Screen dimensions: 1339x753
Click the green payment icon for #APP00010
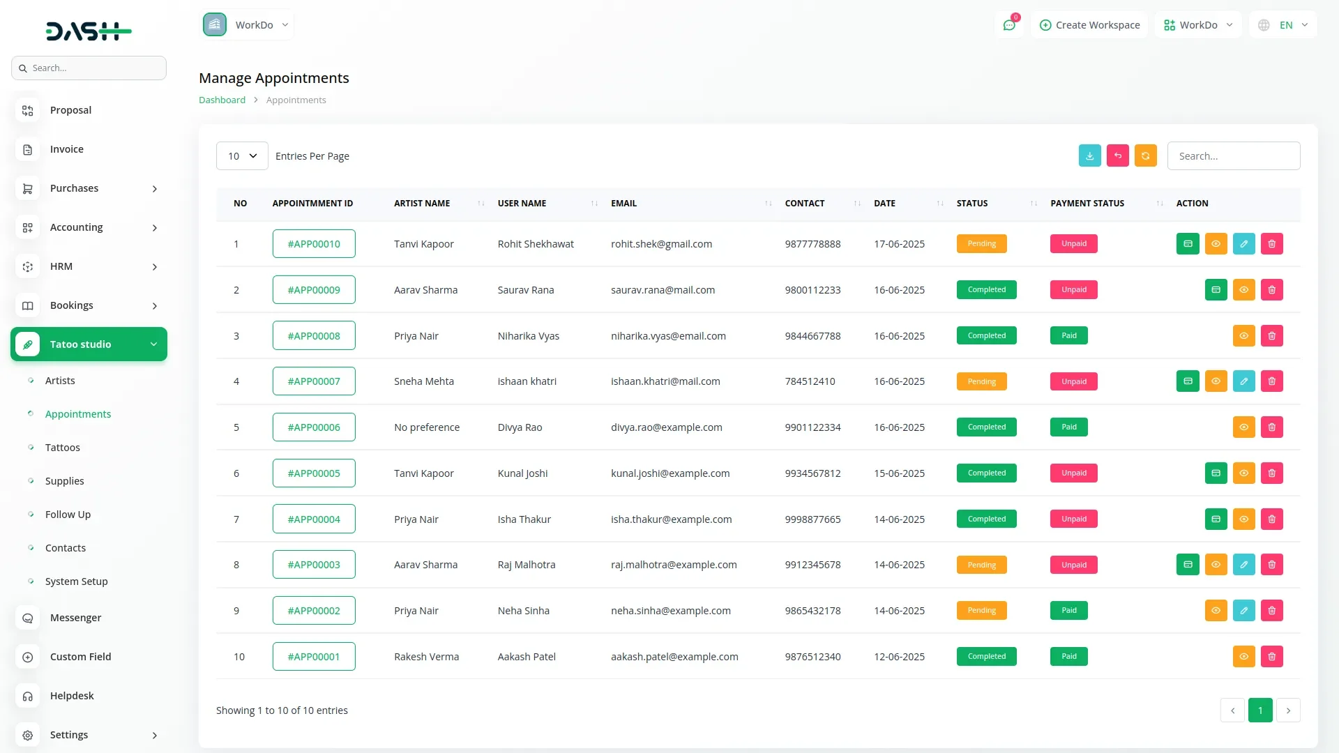coord(1188,244)
